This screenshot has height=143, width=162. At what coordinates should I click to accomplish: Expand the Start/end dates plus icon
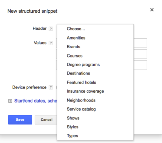(x=10, y=101)
